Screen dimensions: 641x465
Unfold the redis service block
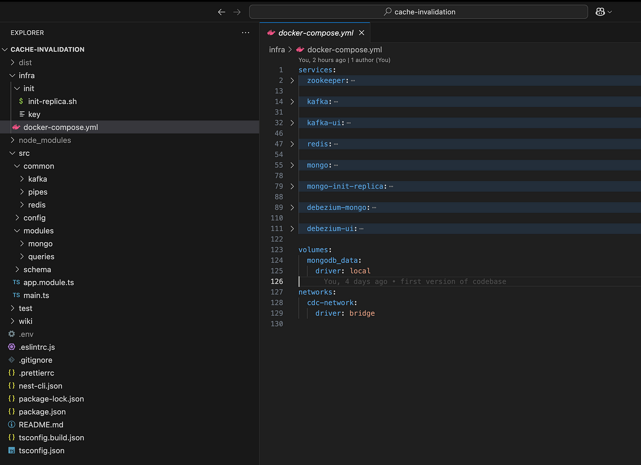point(292,144)
